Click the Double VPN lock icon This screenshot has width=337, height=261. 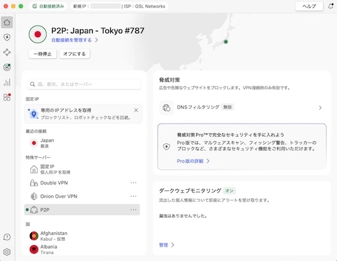point(34,183)
